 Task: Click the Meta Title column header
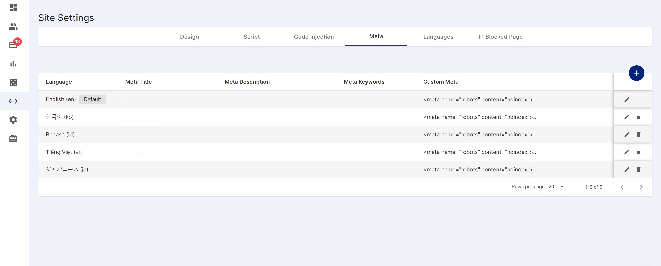139,82
